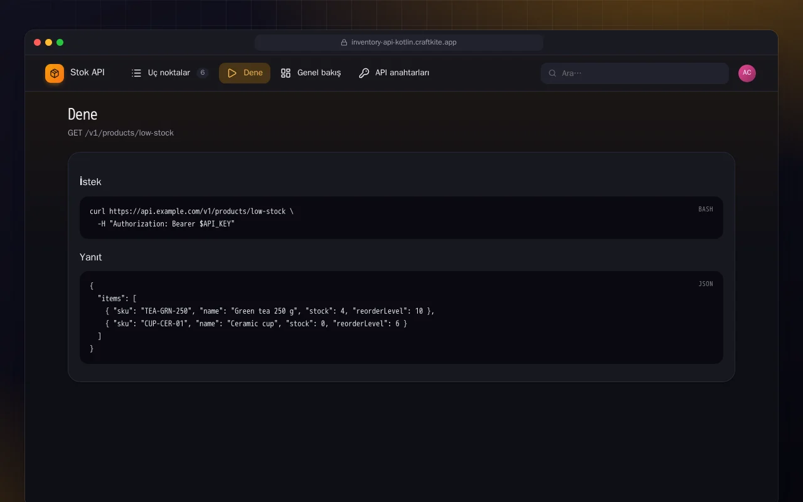This screenshot has height=502, width=803.
Task: Click the TEA-GRN-250 Green tea response row
Action: tap(270, 311)
